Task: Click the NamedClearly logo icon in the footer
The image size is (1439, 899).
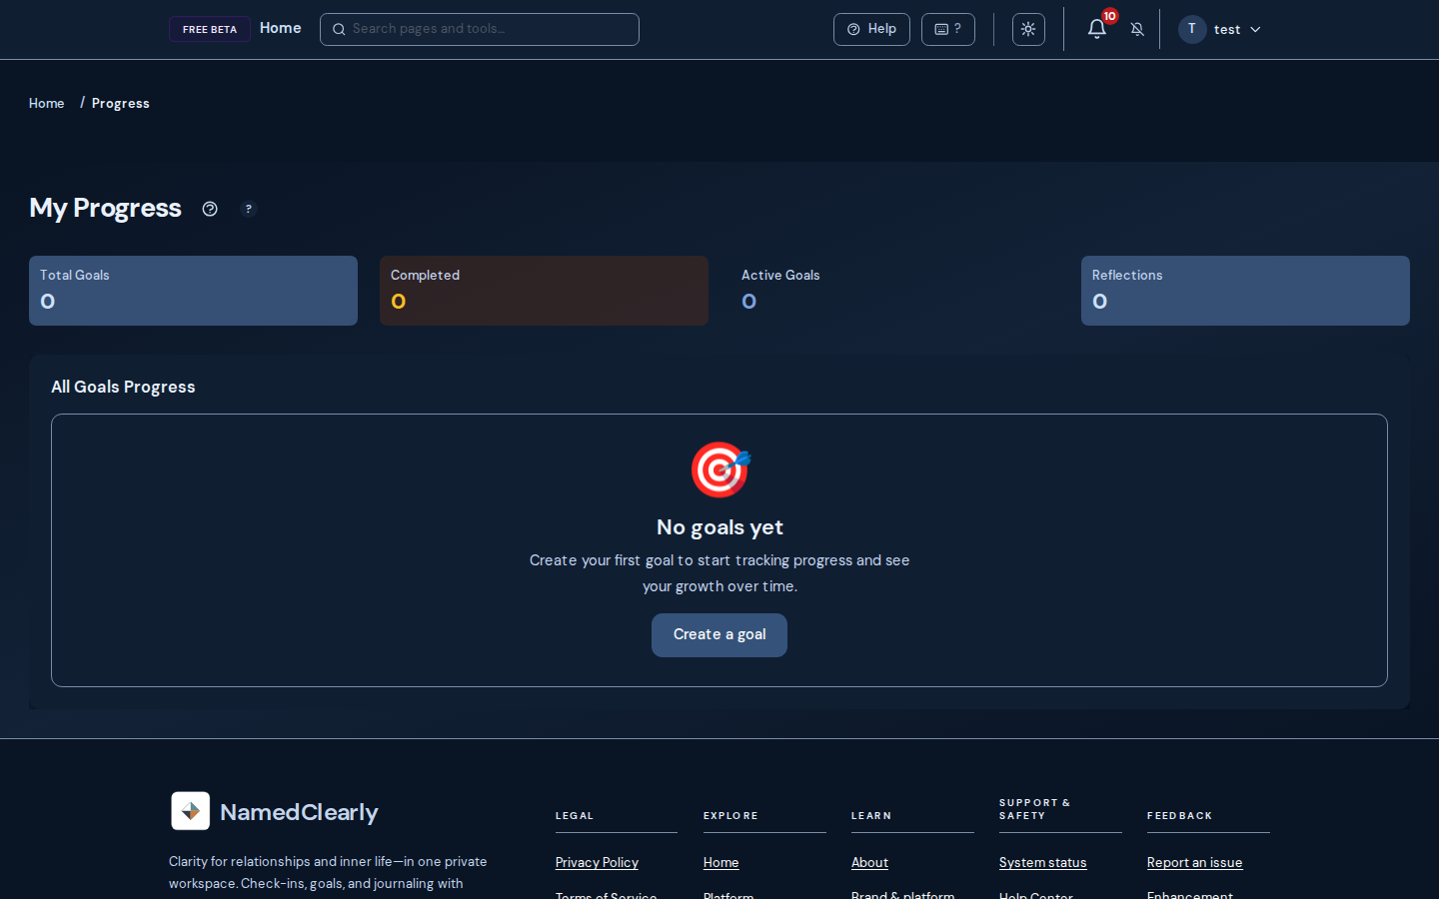Action: click(191, 811)
